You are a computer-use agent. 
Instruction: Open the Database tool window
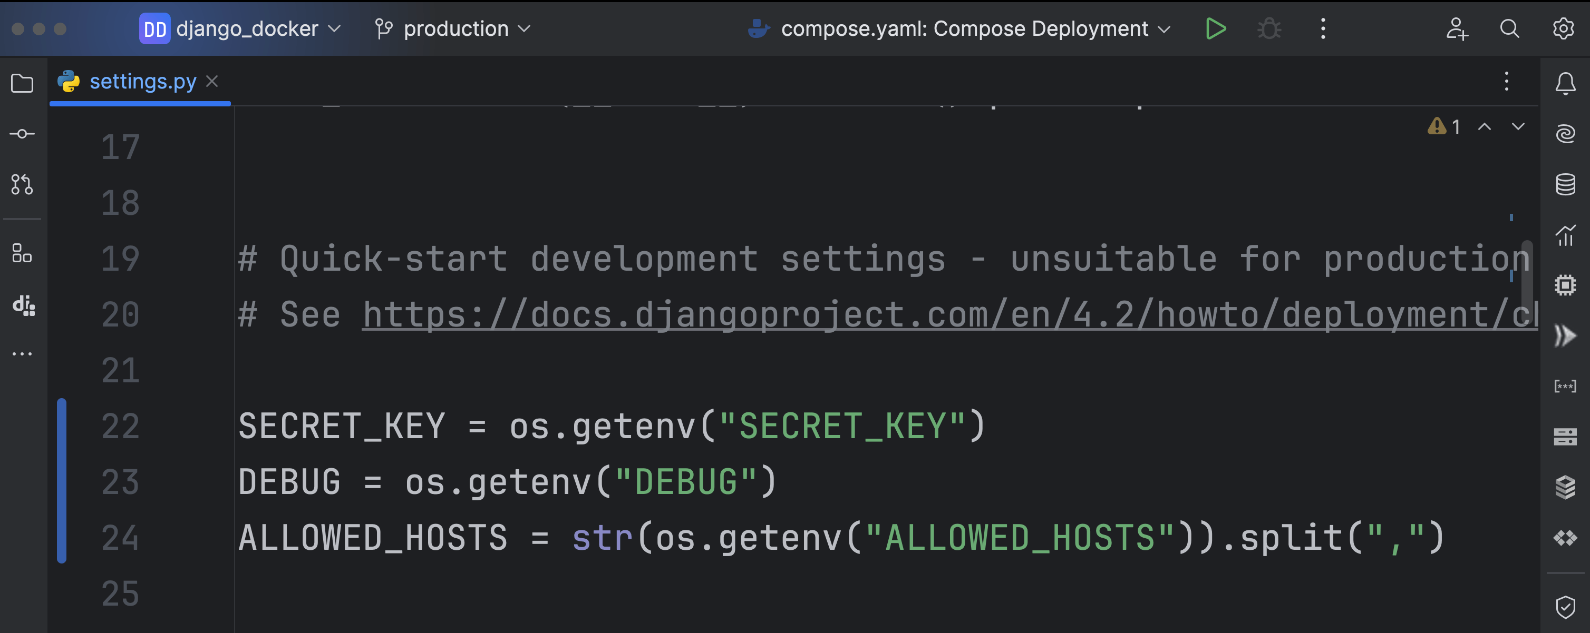click(1565, 184)
